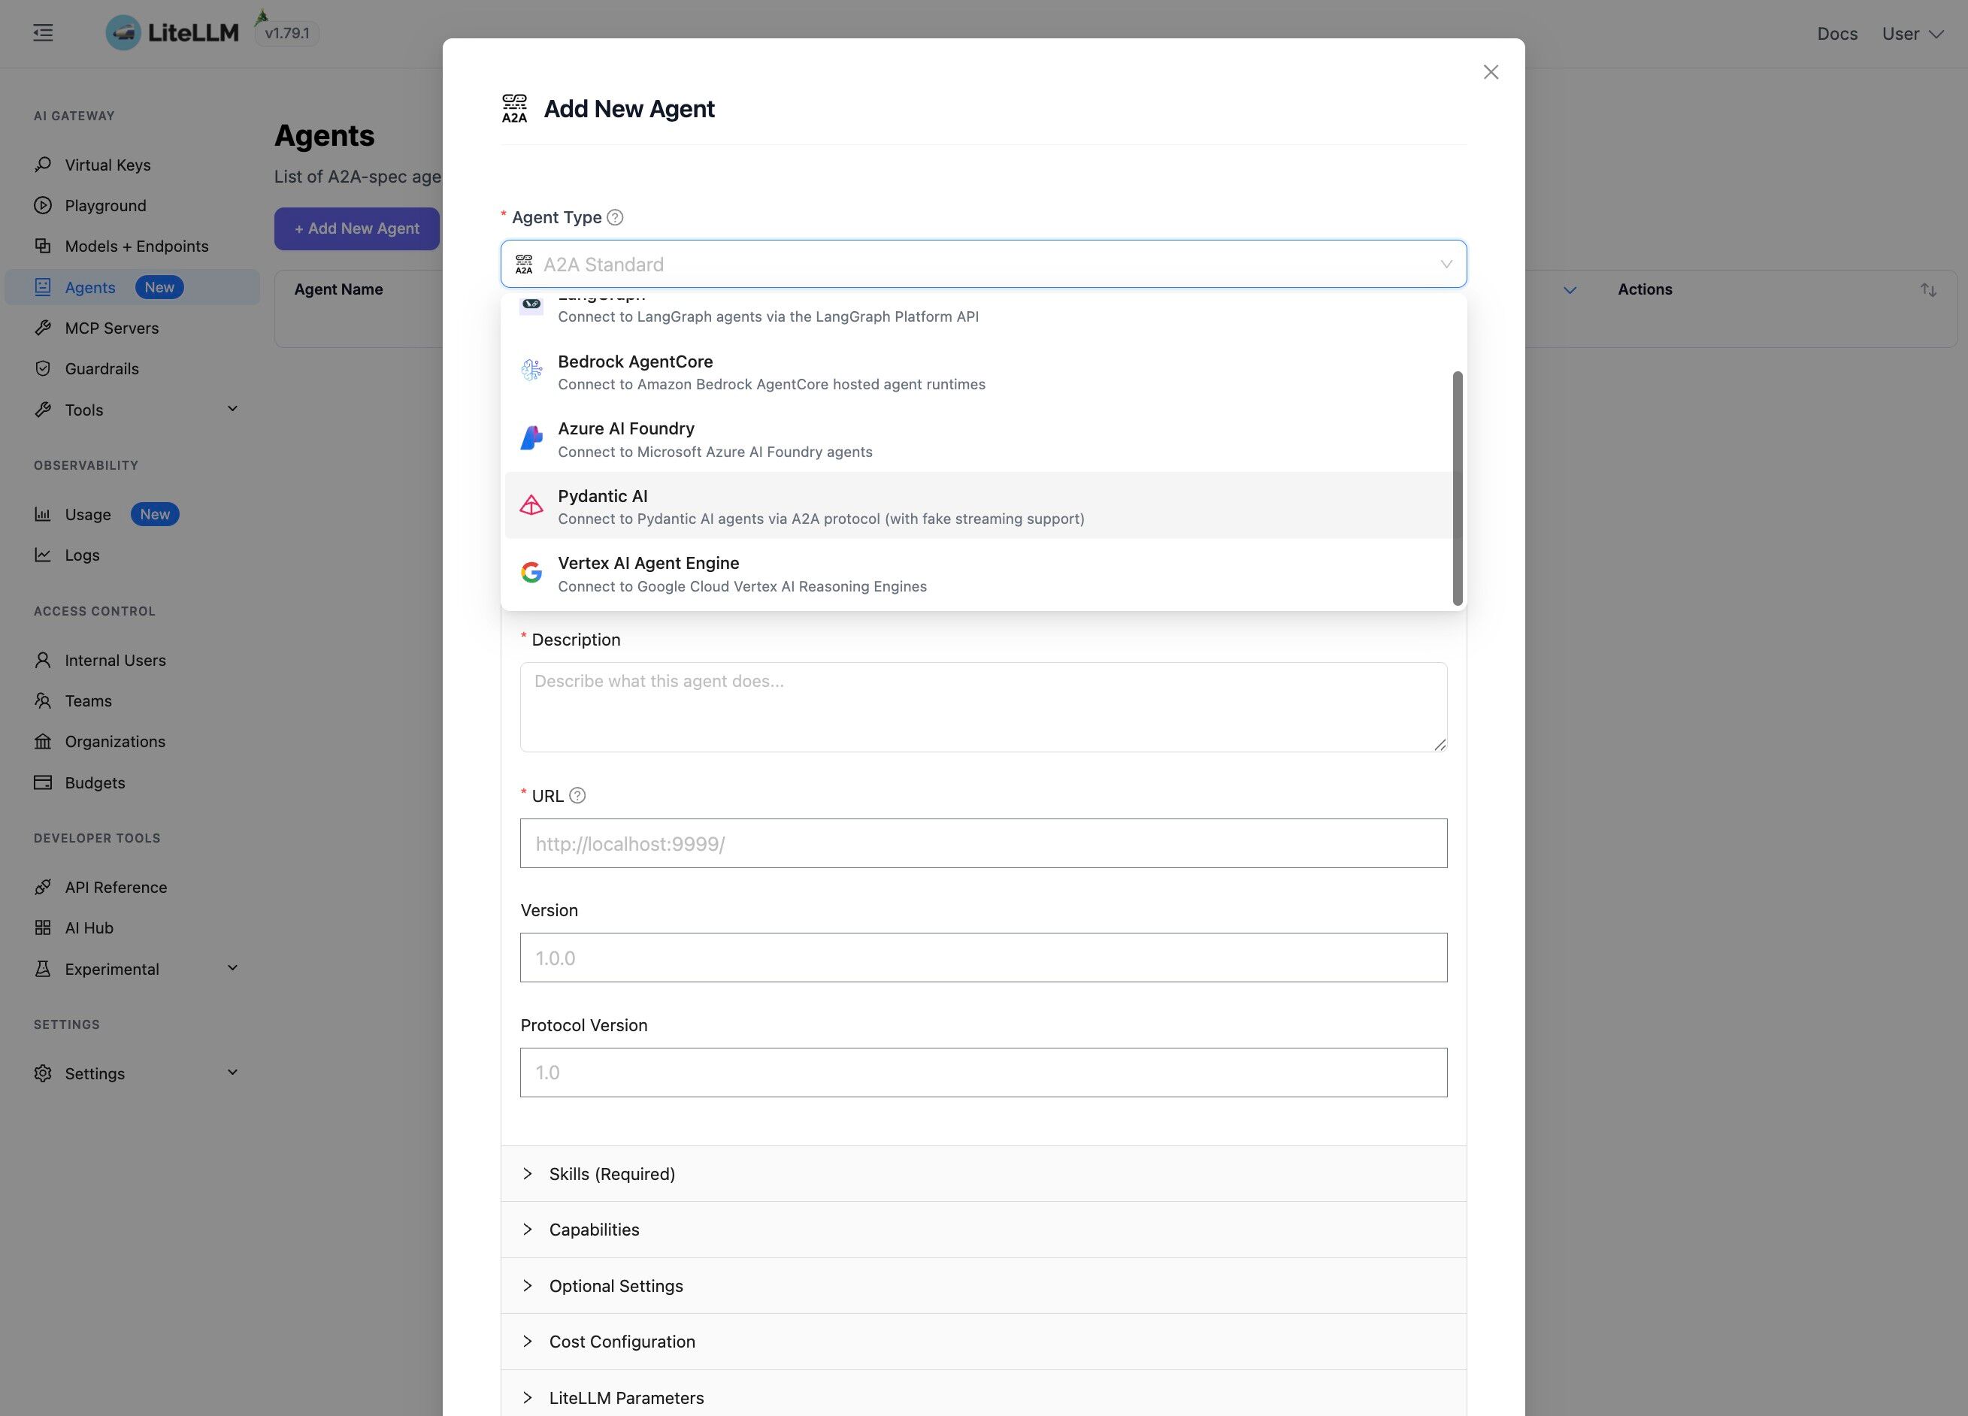Click the Virtual Keys key icon
The image size is (1968, 1416).
coord(43,165)
